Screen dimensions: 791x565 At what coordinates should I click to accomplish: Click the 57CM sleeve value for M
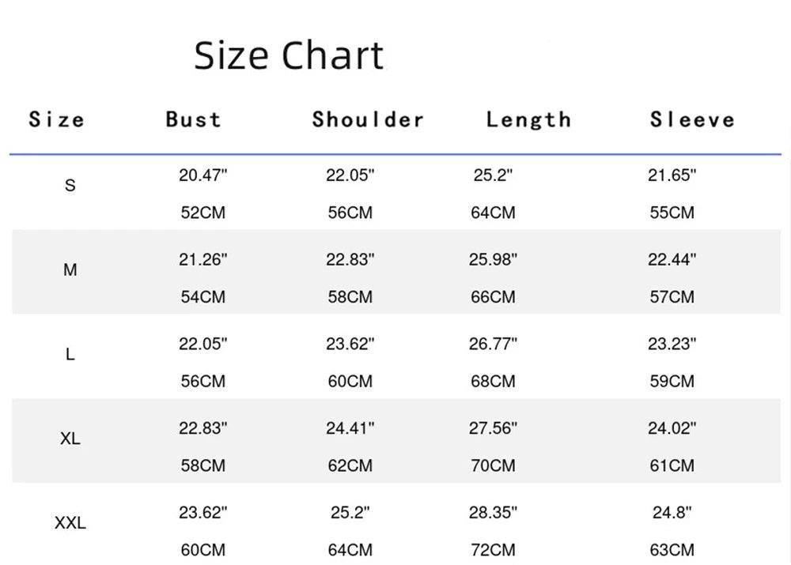click(672, 297)
